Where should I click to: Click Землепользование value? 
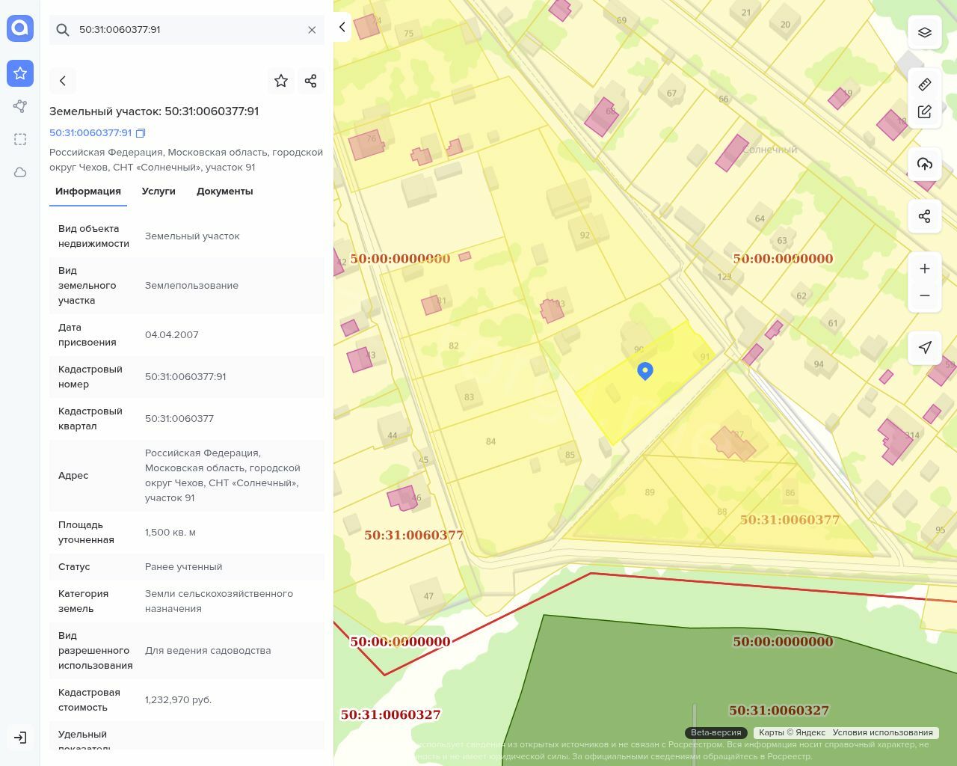pyautogui.click(x=191, y=286)
